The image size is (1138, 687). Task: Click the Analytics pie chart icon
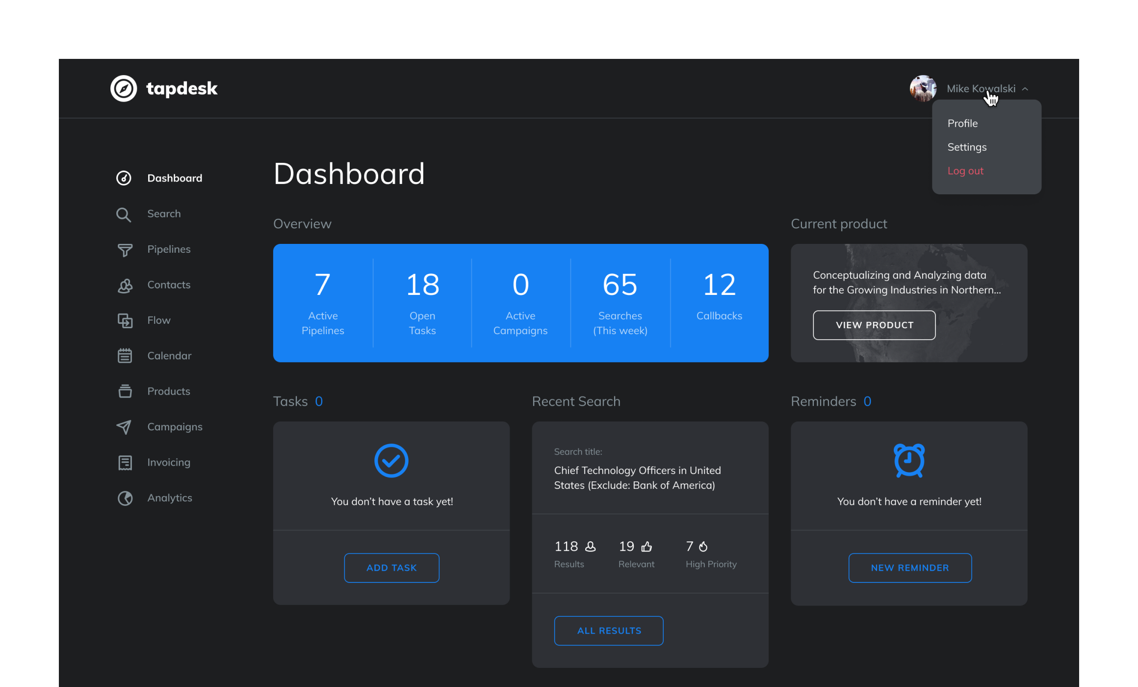coord(125,498)
